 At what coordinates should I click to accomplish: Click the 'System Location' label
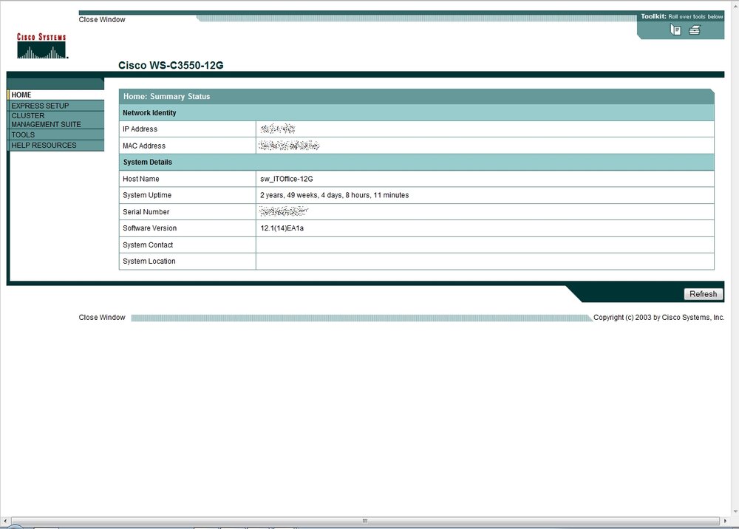[149, 261]
